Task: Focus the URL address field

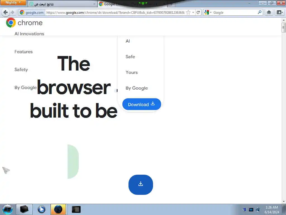Action: click(115, 12)
